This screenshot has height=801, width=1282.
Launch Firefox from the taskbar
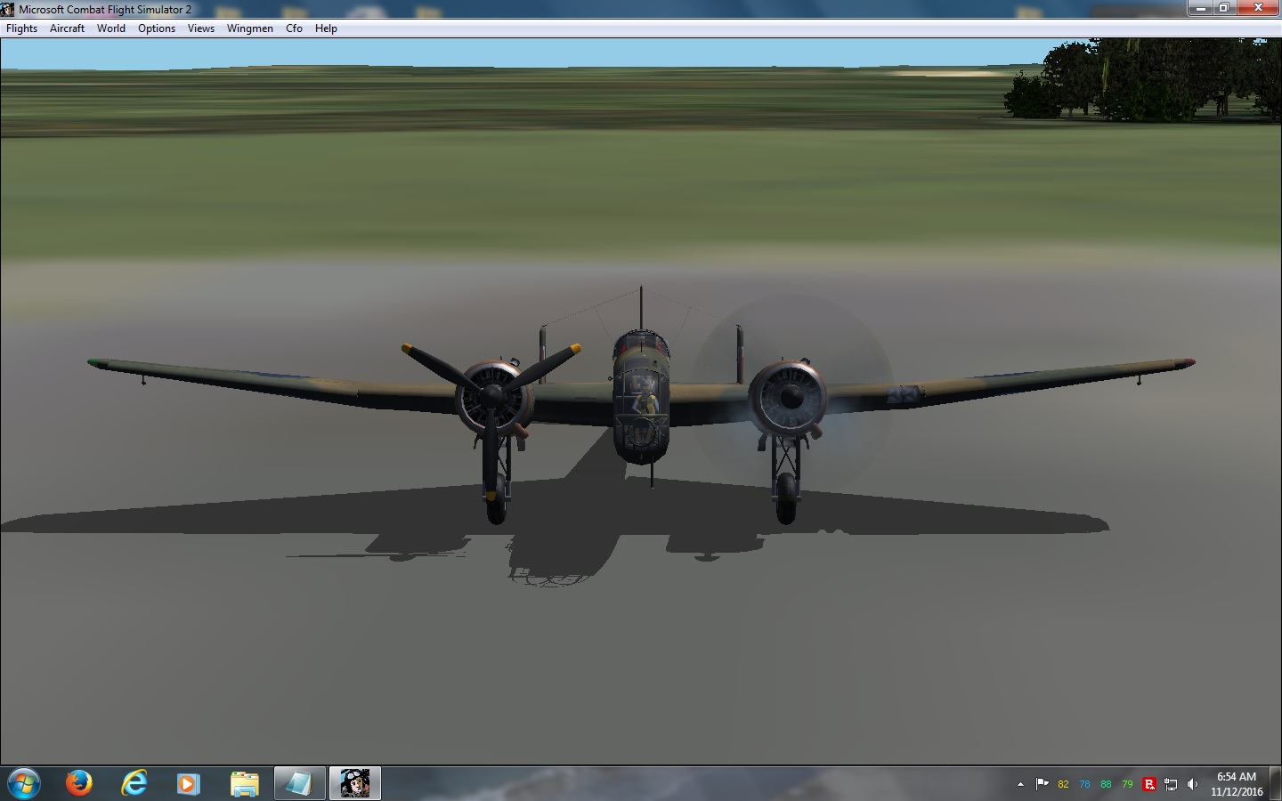point(79,783)
